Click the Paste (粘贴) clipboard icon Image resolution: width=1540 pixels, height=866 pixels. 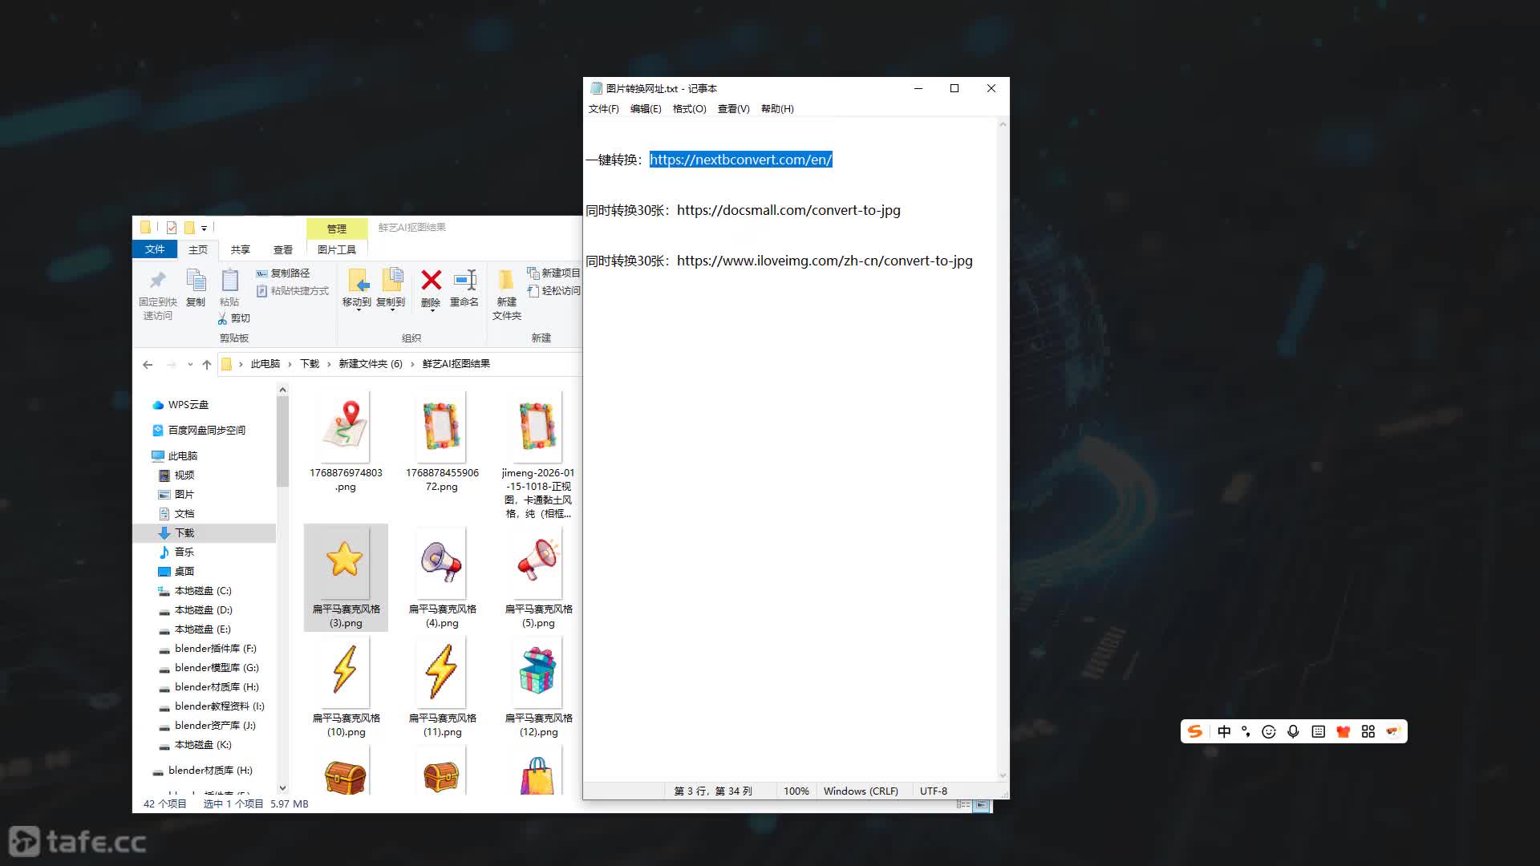(229, 280)
